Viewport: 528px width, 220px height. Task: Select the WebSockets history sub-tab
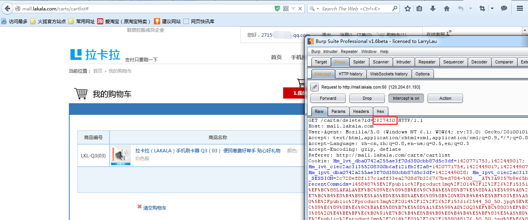(x=389, y=74)
